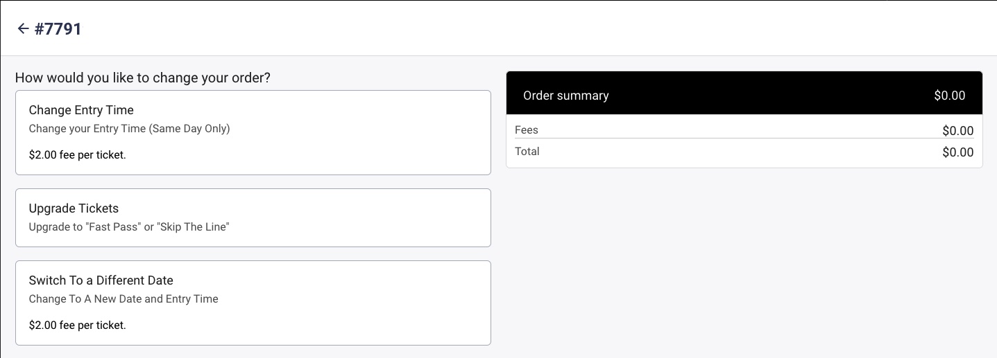Click the Total $0.00 amount
Viewport: 997px width, 358px height.
click(x=957, y=152)
